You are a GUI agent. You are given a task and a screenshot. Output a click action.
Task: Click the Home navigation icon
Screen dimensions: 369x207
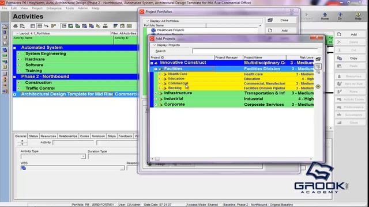325,16
